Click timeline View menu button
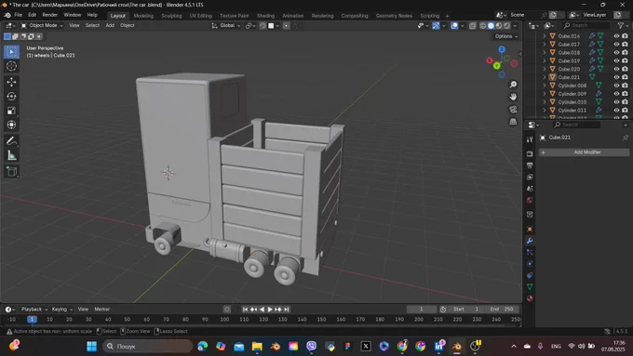 coord(83,310)
